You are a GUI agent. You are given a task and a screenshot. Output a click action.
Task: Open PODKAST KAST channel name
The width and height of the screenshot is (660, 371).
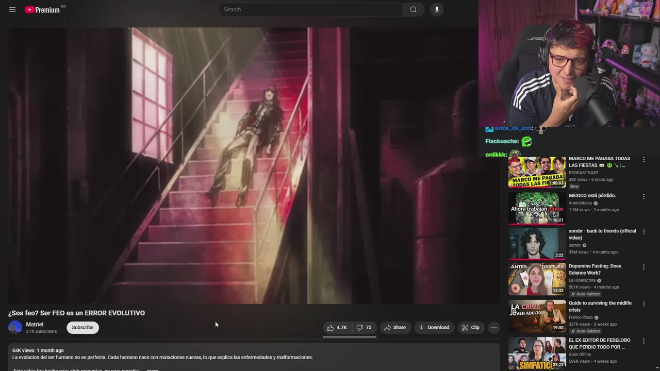pyautogui.click(x=584, y=173)
